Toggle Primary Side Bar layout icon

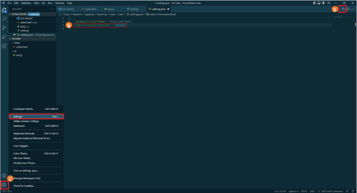click(315, 3)
